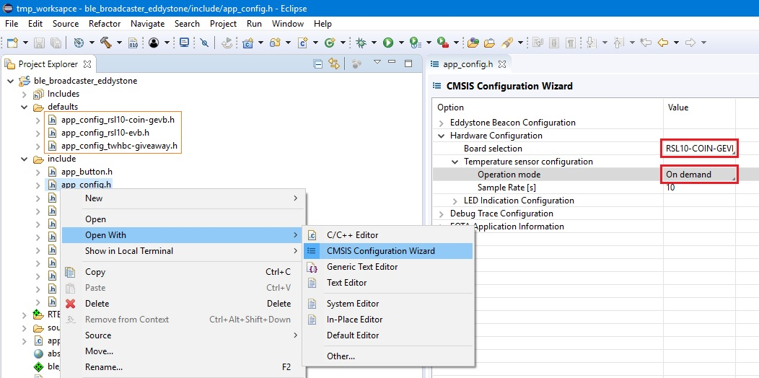Click the new C++ class icon

click(330, 43)
